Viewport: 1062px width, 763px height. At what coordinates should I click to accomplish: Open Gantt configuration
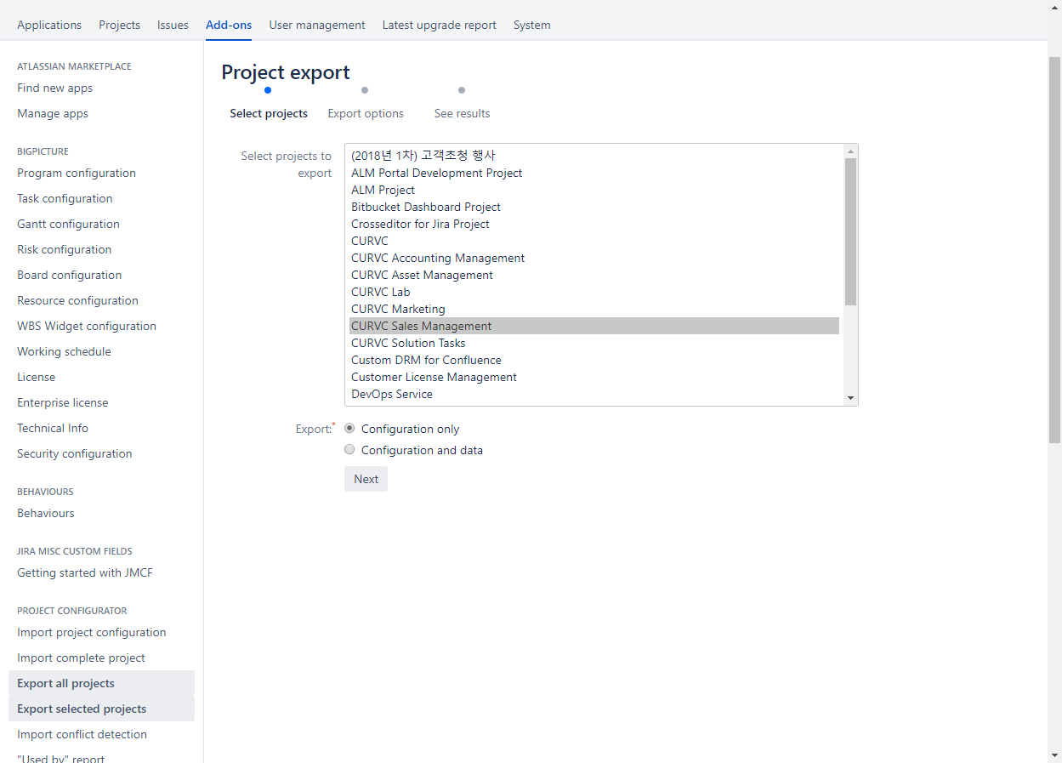[68, 224]
